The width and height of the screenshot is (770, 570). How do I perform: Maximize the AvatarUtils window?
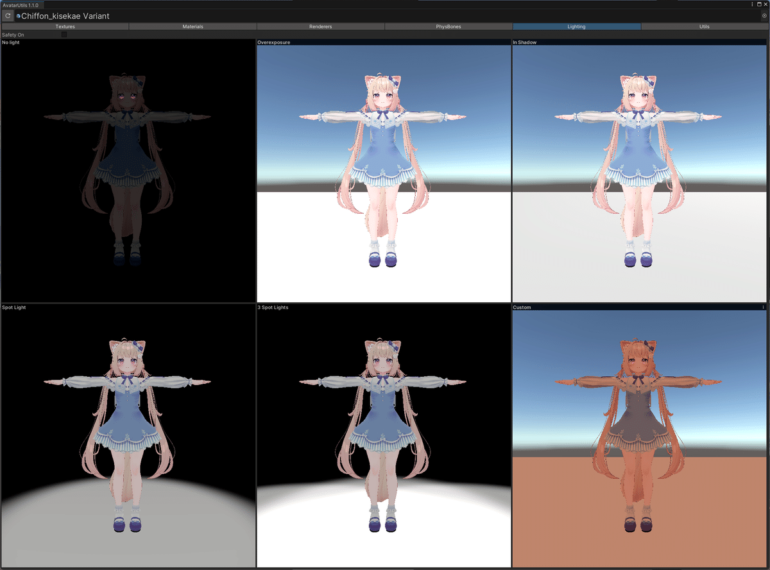(x=758, y=4)
